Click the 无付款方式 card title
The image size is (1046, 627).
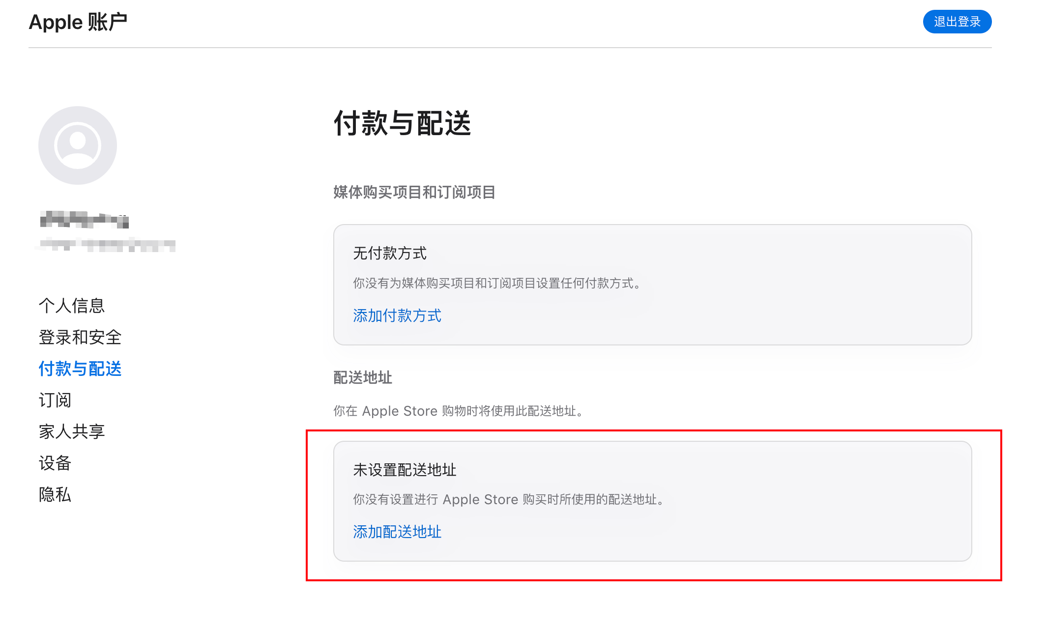tap(390, 254)
